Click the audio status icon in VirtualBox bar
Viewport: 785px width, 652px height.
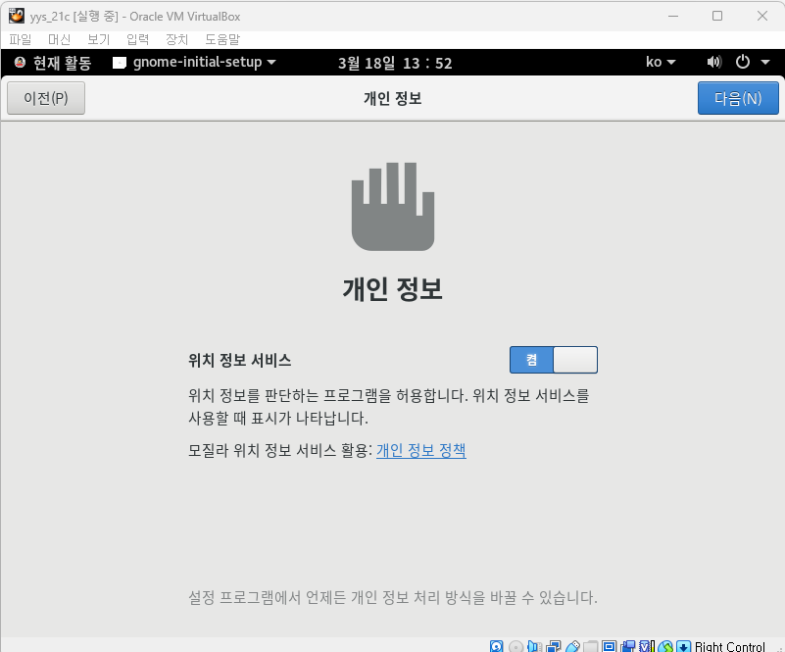[534, 647]
